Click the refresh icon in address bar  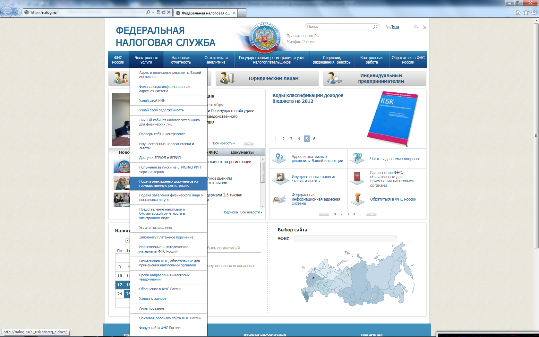pos(164,12)
